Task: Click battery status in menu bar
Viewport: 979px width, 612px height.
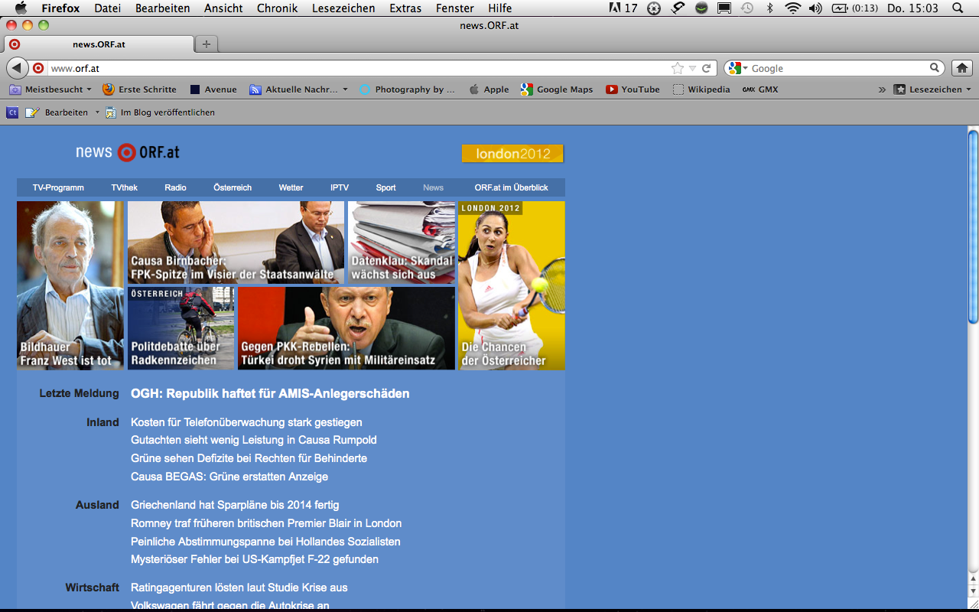Action: coord(855,8)
